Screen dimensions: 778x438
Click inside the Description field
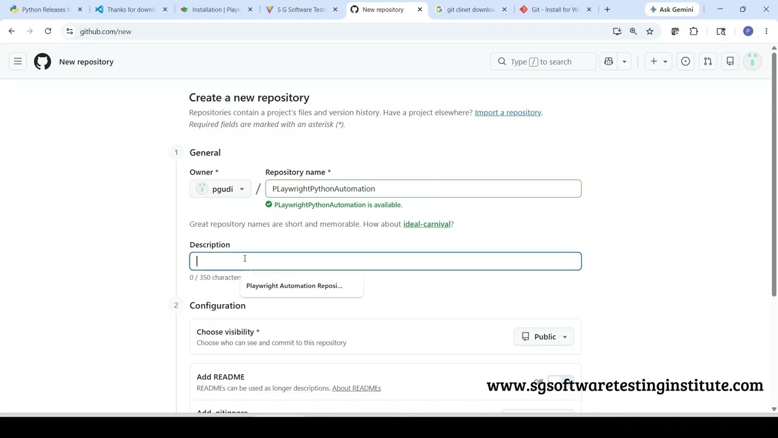(x=385, y=261)
